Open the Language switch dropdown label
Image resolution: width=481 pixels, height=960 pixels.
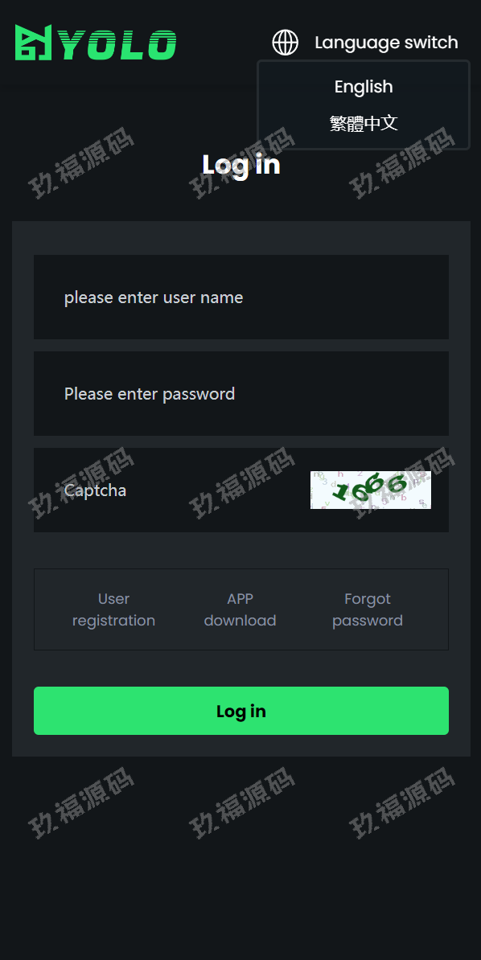pyautogui.click(x=386, y=43)
